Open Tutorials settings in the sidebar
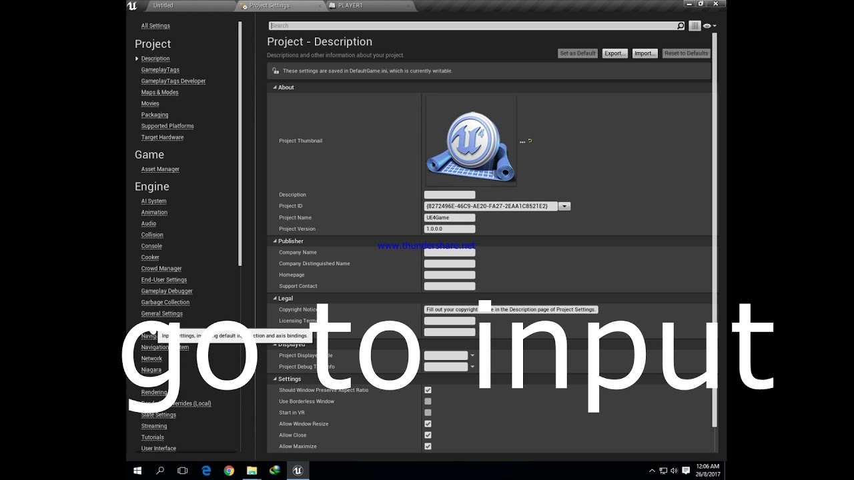 (x=152, y=438)
